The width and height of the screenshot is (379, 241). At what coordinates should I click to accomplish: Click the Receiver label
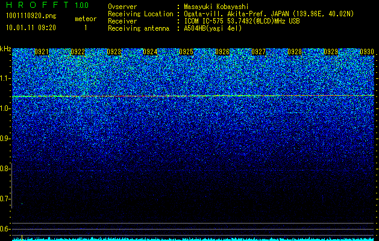(122, 21)
